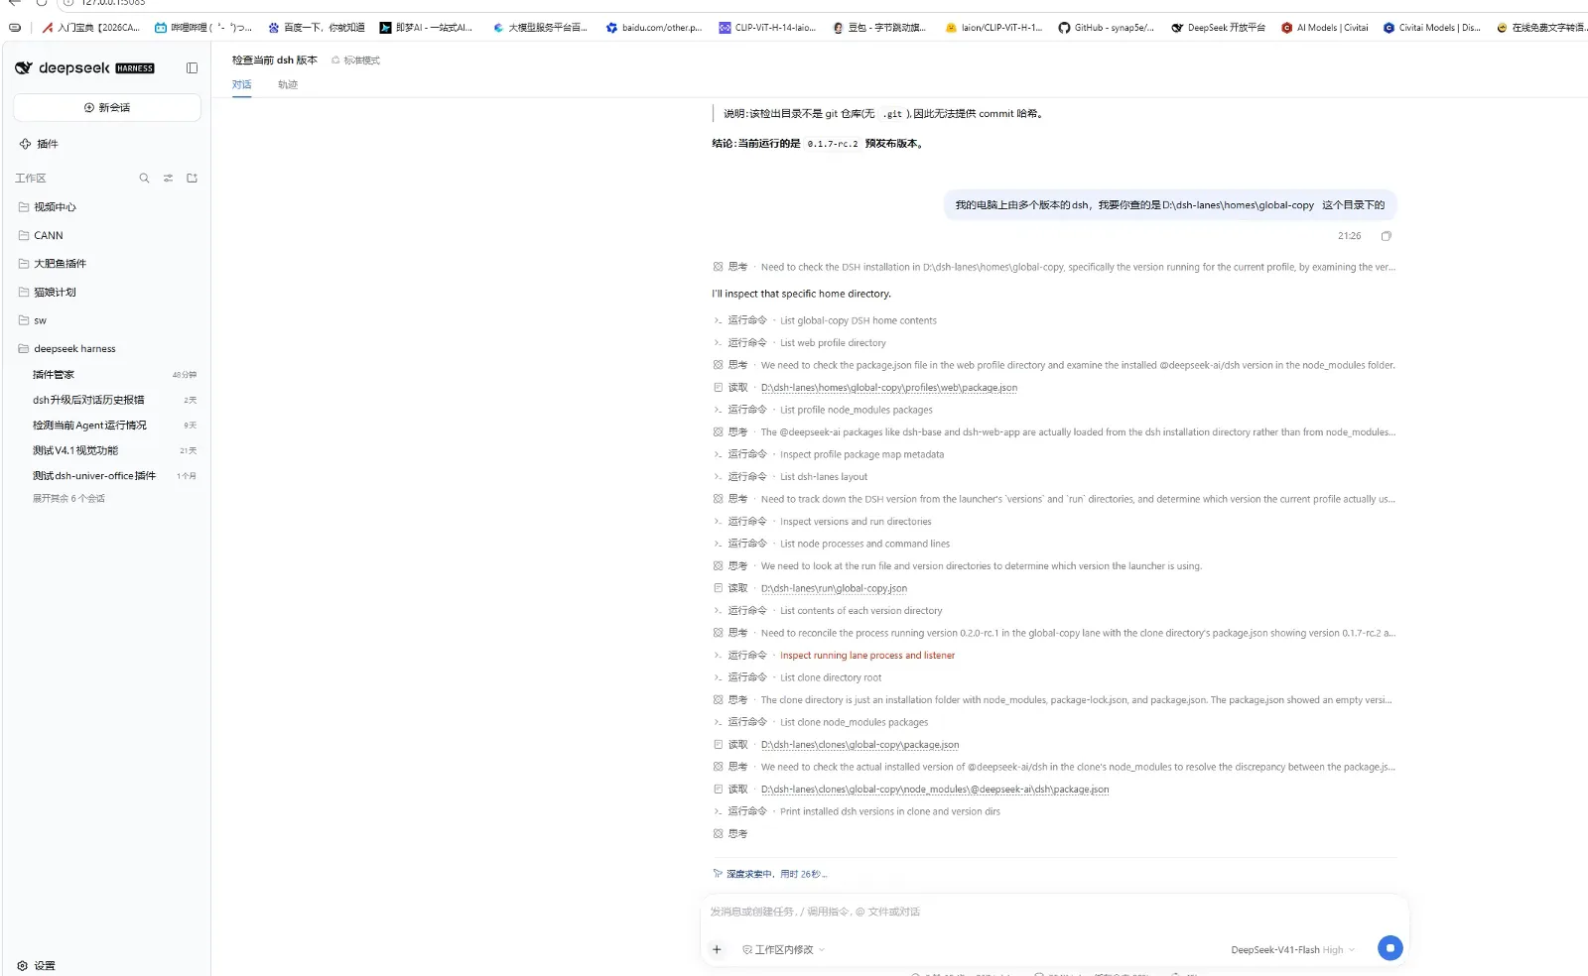Expand step List contents of each version directory

[828, 611]
